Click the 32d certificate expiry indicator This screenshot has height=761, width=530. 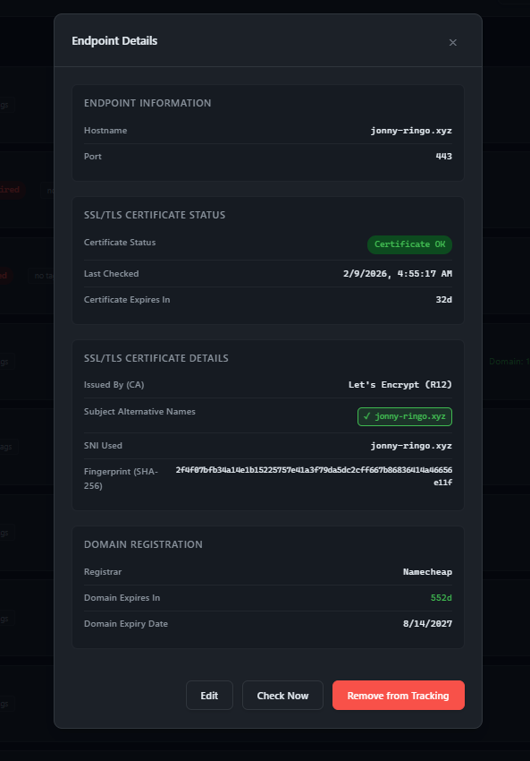(444, 299)
